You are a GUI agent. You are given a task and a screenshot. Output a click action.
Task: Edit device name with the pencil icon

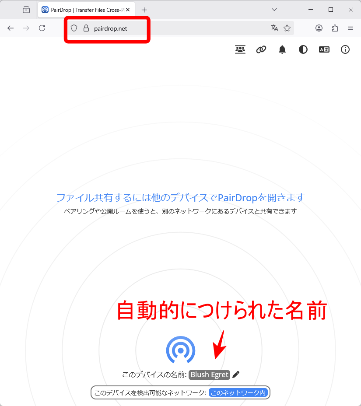[236, 374]
